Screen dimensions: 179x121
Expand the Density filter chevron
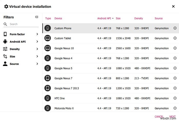click(37, 49)
